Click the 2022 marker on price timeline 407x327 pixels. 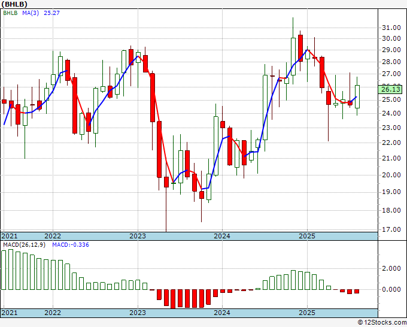pos(53,236)
